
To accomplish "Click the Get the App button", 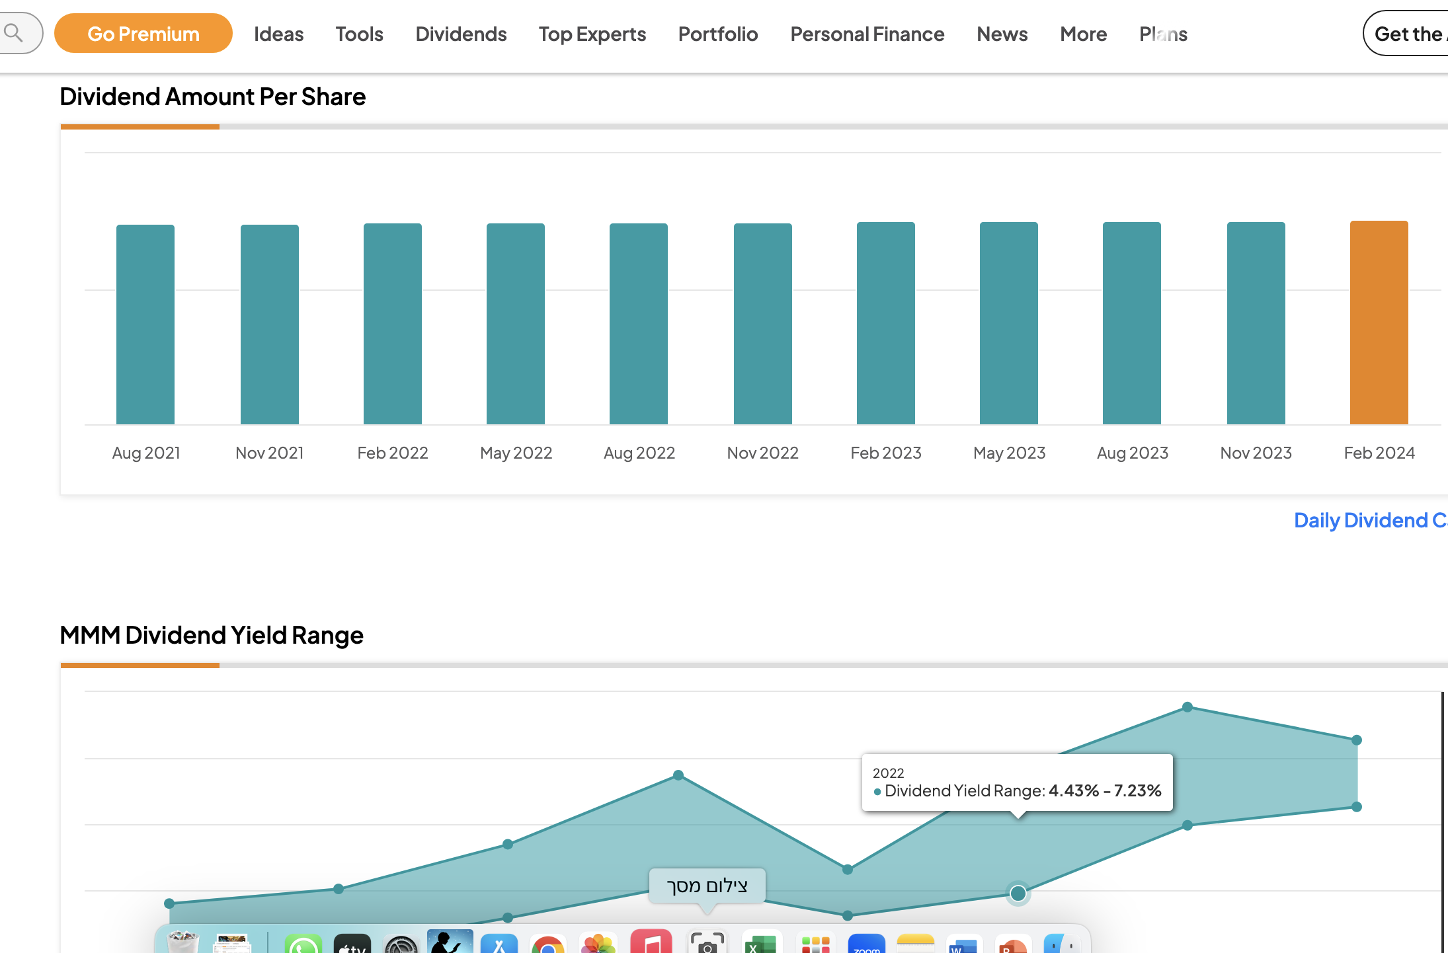I will tap(1406, 33).
